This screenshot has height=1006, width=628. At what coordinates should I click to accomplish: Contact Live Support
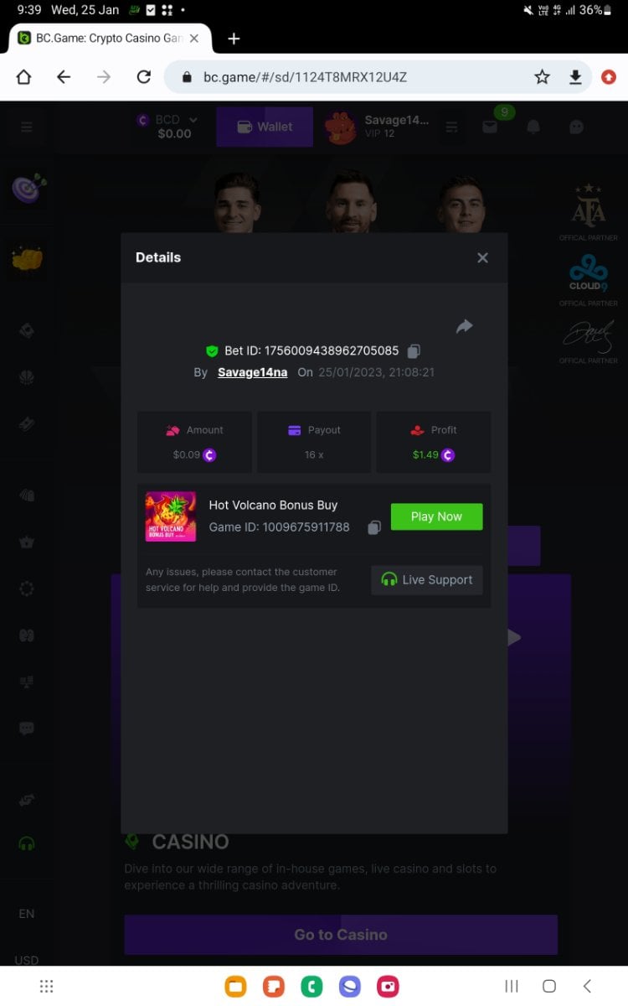pyautogui.click(x=426, y=579)
